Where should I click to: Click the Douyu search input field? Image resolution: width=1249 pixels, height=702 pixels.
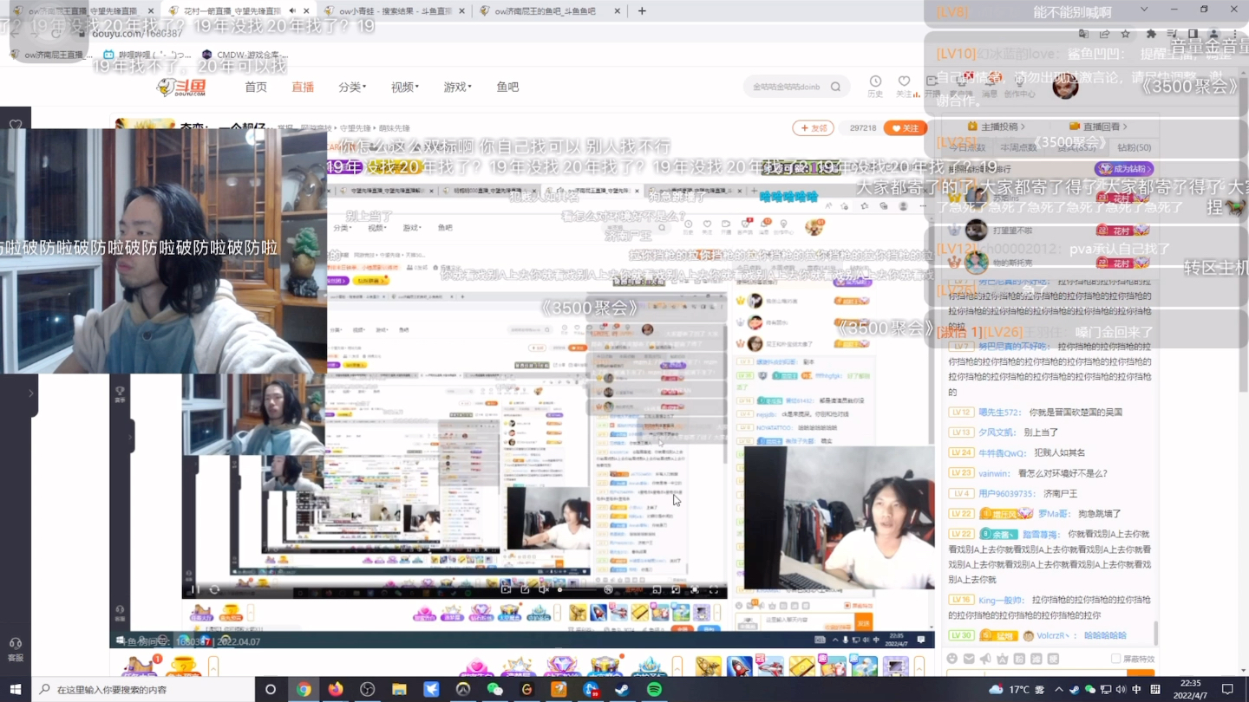pyautogui.click(x=785, y=87)
